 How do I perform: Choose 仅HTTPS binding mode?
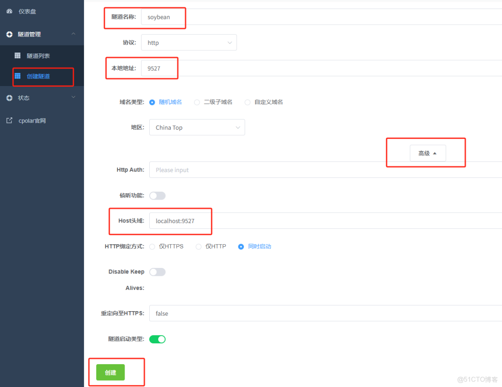pos(152,246)
